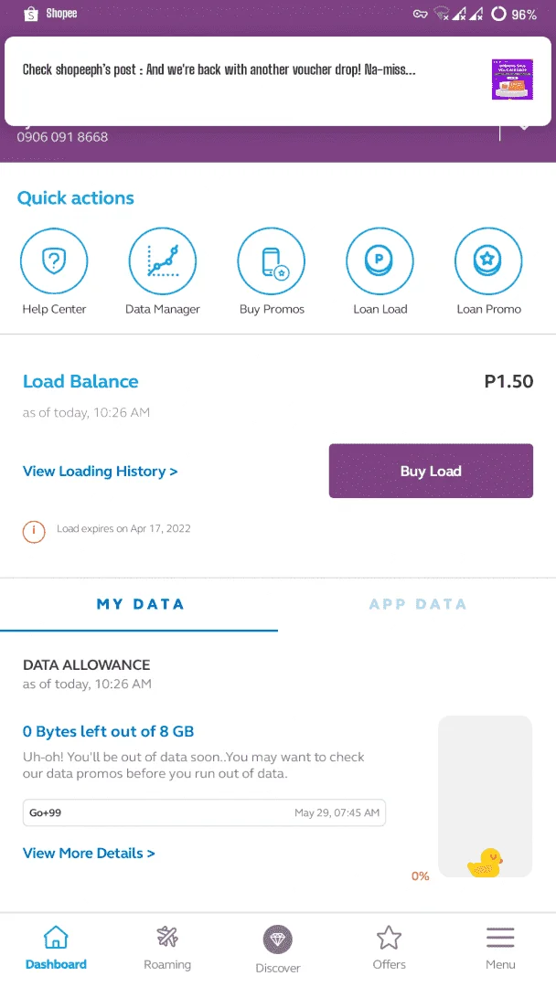Open the Shopee notification thumbnail image

point(512,80)
